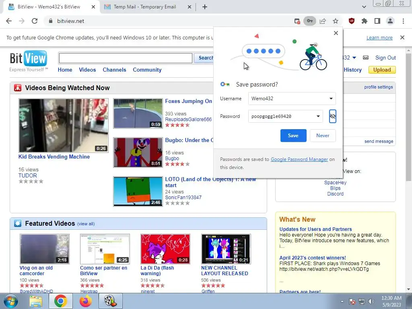Open the History link
Image resolution: width=412 pixels, height=309 pixels.
352,70
